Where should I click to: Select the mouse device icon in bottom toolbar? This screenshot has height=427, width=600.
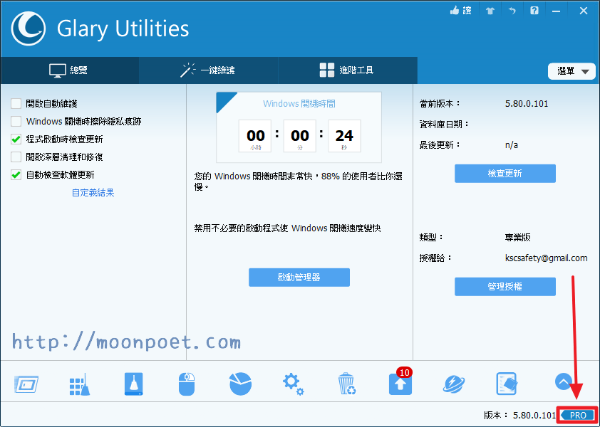pyautogui.click(x=187, y=382)
